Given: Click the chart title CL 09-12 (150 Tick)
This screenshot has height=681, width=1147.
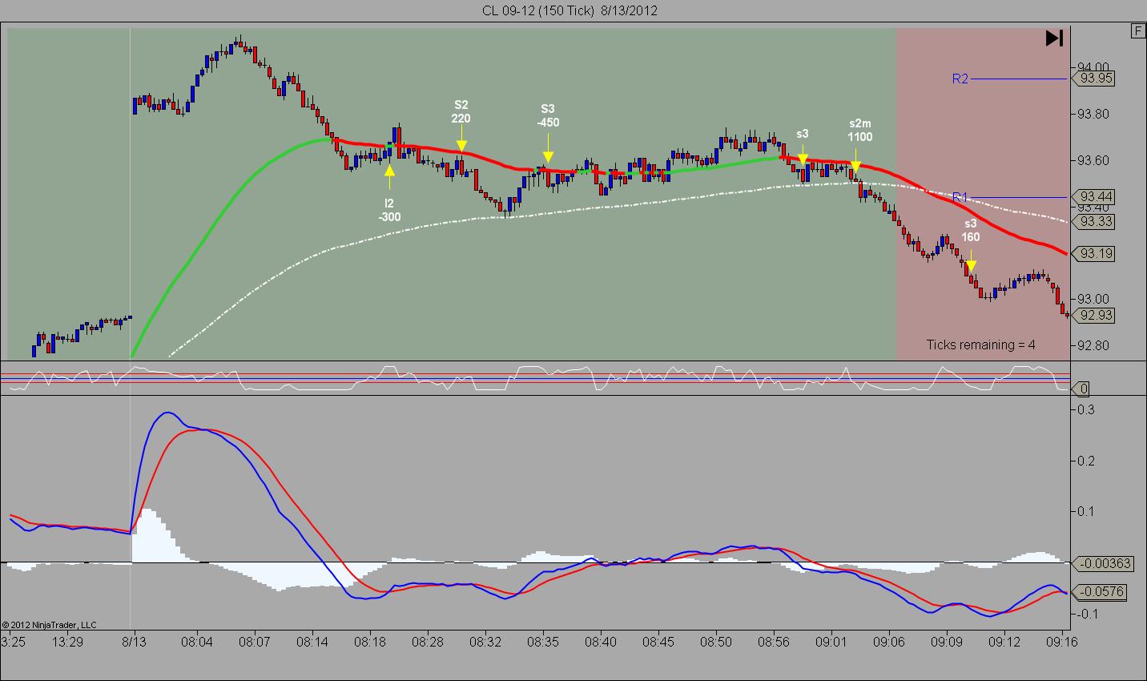Looking at the screenshot, I should tap(539, 10).
